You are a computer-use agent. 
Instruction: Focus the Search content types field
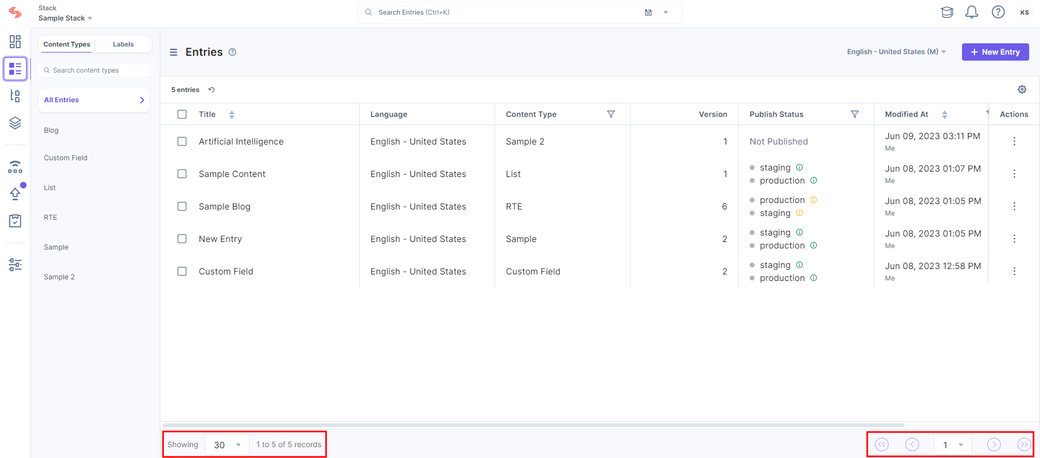tap(95, 70)
